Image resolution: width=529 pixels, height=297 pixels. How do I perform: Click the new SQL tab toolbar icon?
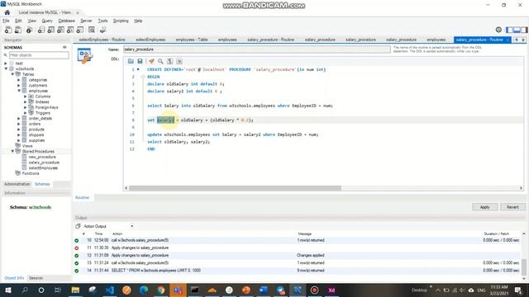[x=8, y=30]
